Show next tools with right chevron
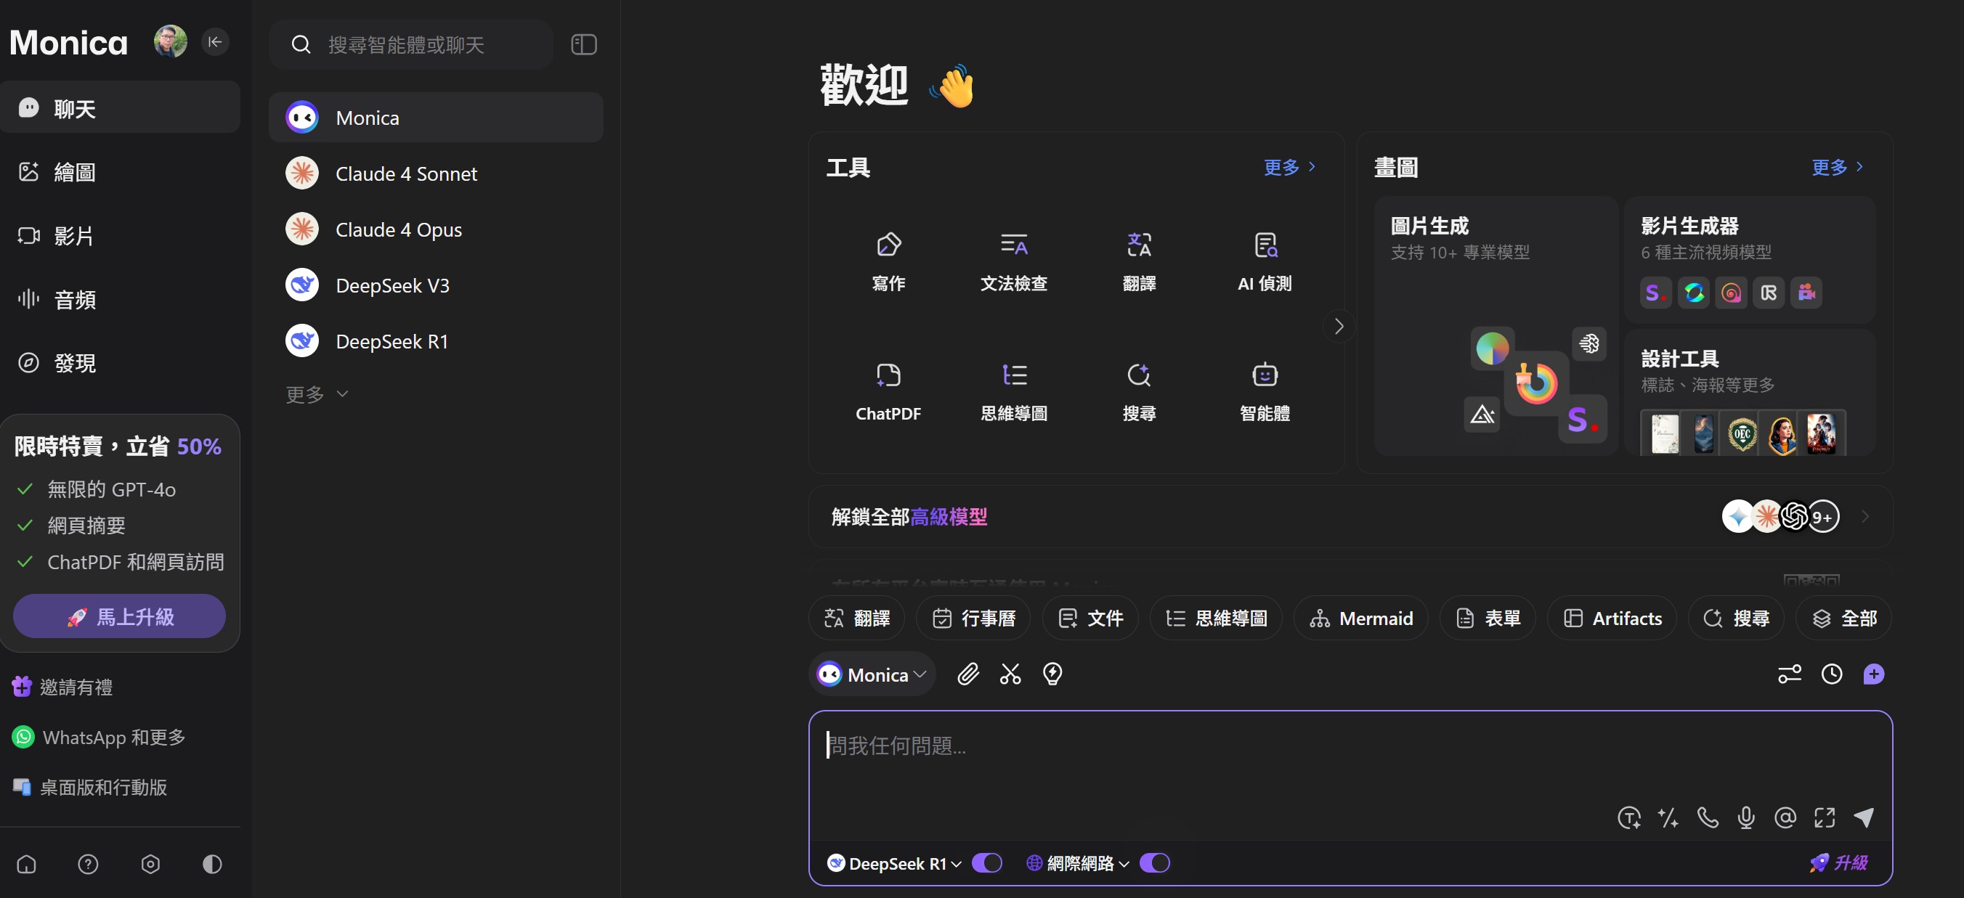Viewport: 1964px width, 898px height. pyautogui.click(x=1338, y=326)
